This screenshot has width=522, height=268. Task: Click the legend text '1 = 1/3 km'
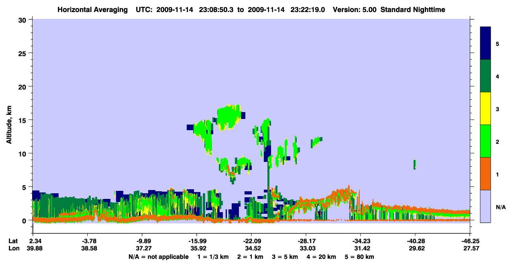(212, 257)
